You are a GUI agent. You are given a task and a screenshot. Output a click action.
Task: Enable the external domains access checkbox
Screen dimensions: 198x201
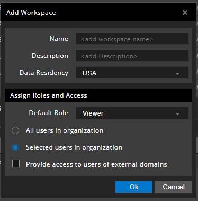pyautogui.click(x=16, y=163)
